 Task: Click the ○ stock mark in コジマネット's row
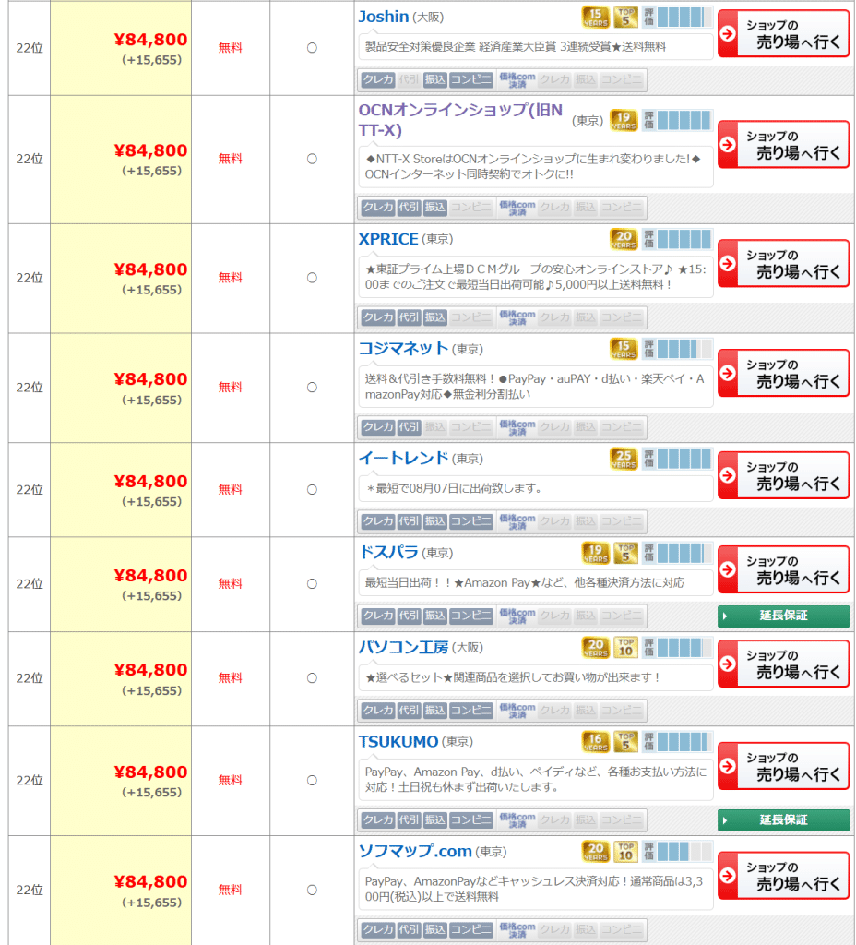pos(312,388)
